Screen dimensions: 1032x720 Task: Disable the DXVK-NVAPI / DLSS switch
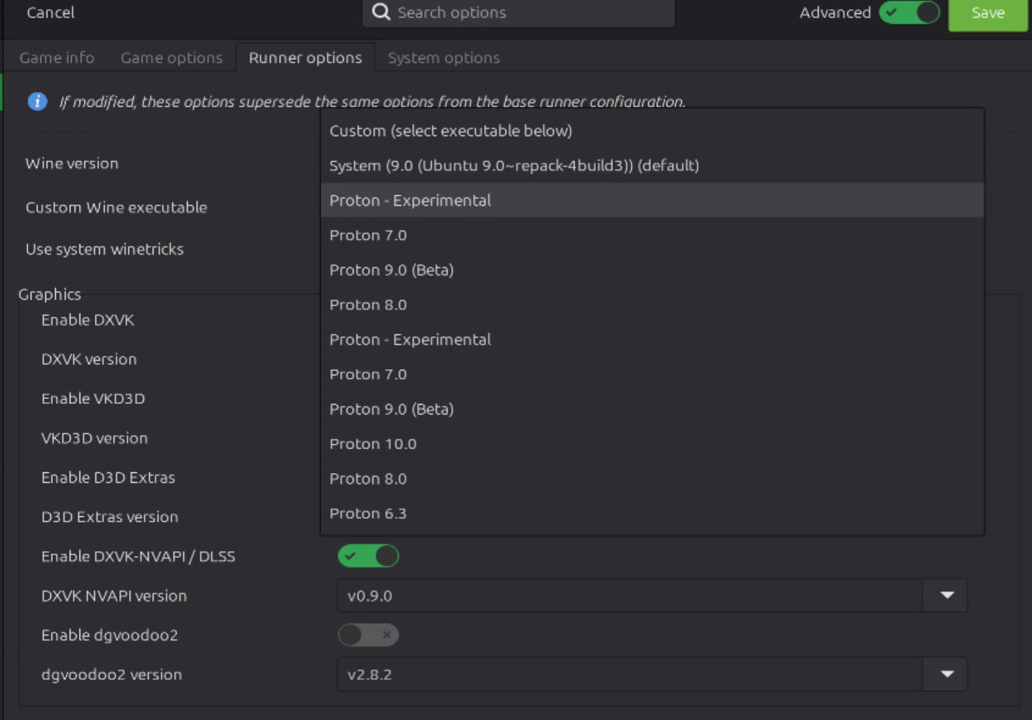coord(368,556)
